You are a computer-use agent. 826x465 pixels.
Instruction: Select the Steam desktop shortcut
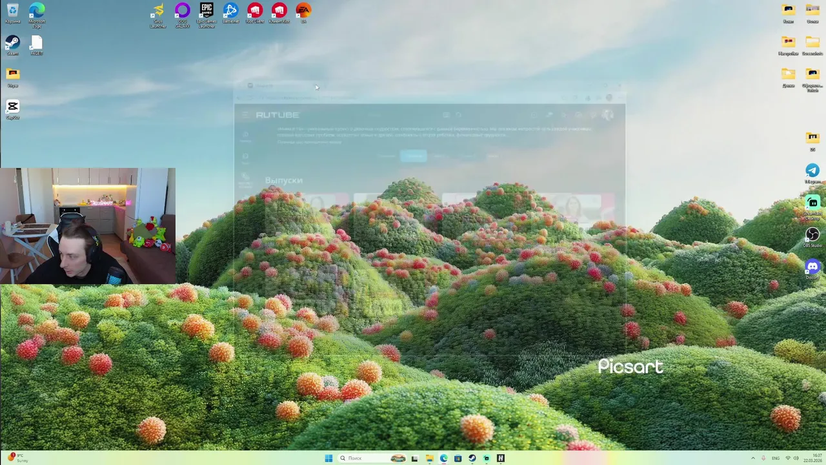click(12, 45)
